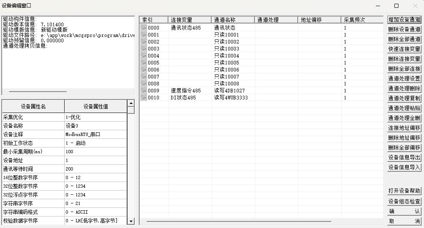Click the channel icon for row 0002

tap(144, 41)
